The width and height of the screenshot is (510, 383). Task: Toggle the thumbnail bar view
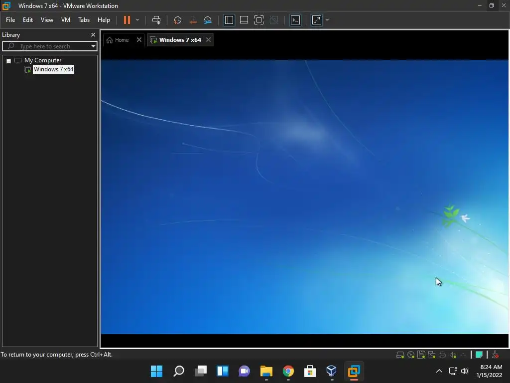click(244, 20)
